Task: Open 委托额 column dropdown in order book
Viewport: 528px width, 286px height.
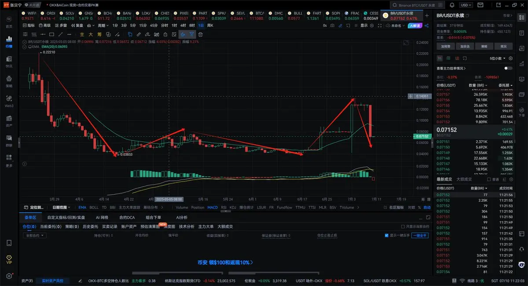Action: 505,85
